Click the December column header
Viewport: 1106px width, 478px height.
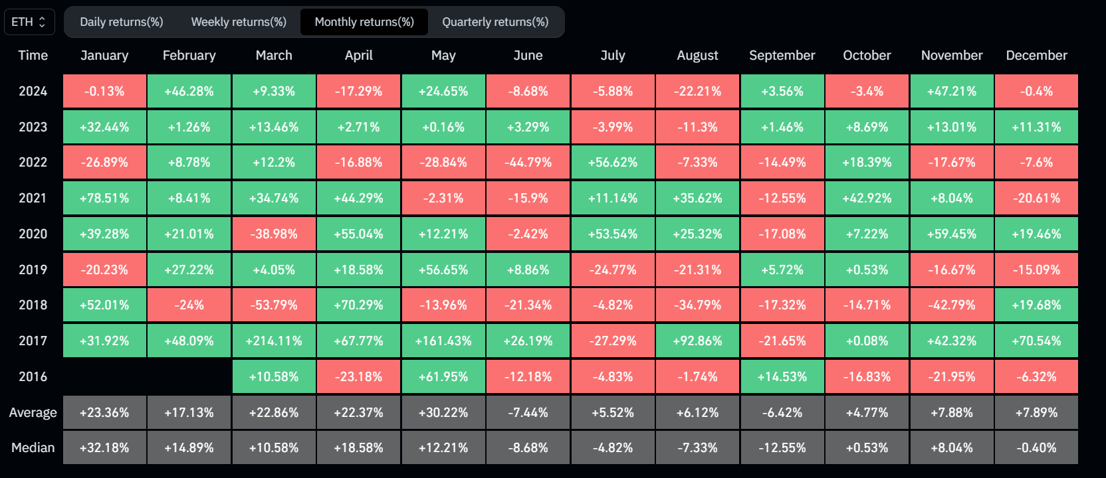[1036, 55]
